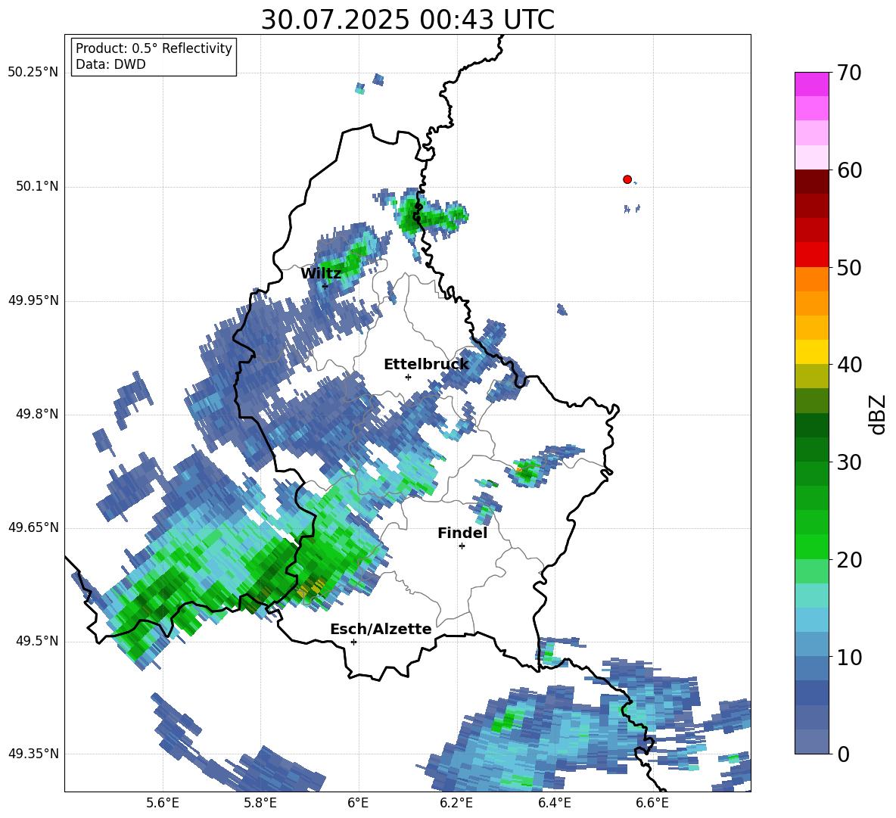
Task: Click the 6.4°E longitude tick label
Action: [554, 803]
